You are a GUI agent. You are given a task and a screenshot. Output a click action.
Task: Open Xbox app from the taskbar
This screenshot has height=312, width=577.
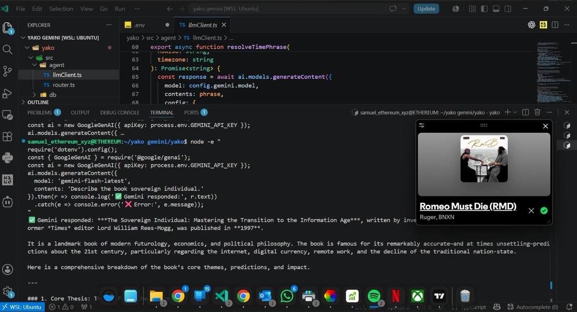point(417,296)
